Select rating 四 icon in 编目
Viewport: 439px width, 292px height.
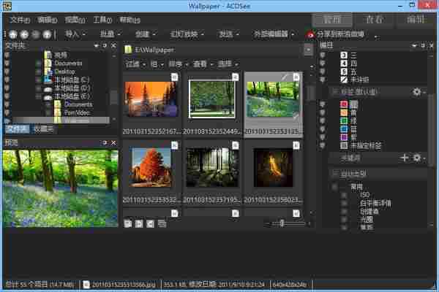click(344, 64)
